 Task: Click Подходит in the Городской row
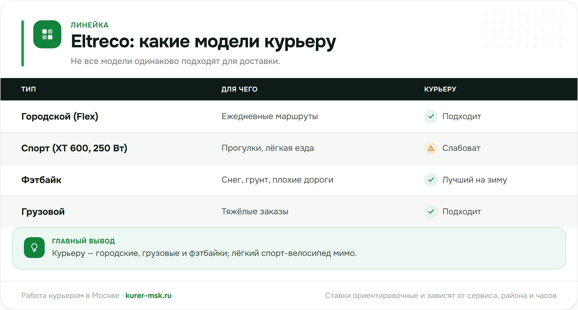[x=462, y=116]
